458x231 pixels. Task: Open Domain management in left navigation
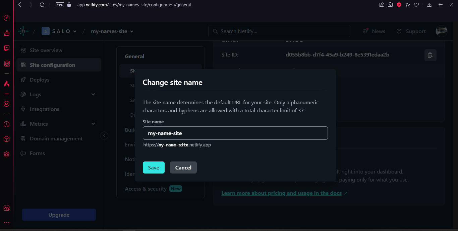pos(59,138)
